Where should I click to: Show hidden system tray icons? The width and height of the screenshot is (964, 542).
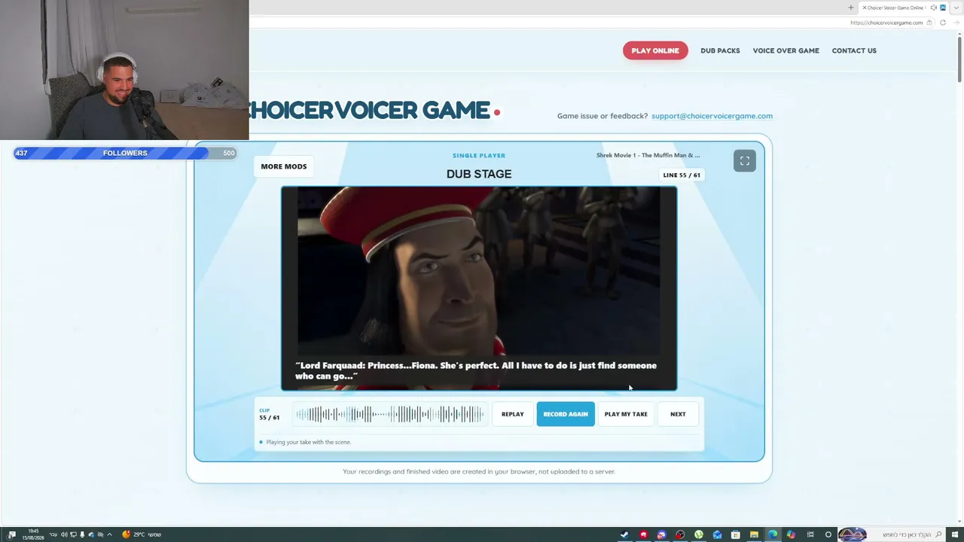pos(110,534)
